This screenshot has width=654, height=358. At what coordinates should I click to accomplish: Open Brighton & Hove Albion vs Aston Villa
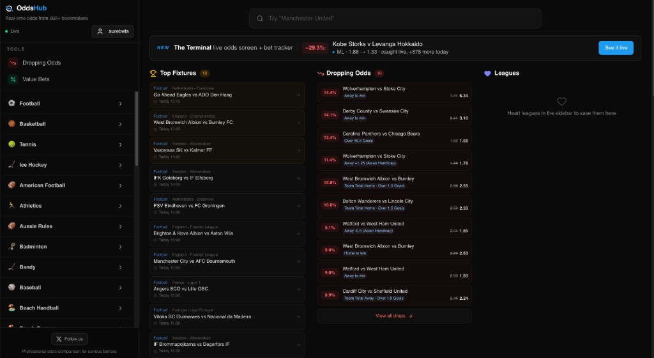227,234
